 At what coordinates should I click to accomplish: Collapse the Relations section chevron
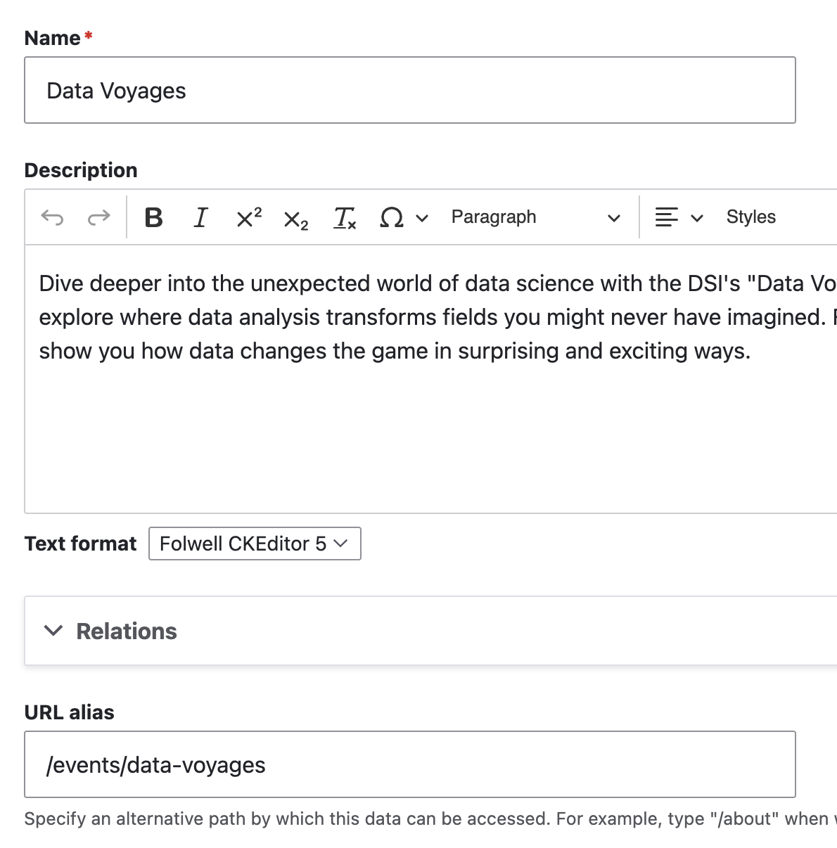[53, 631]
